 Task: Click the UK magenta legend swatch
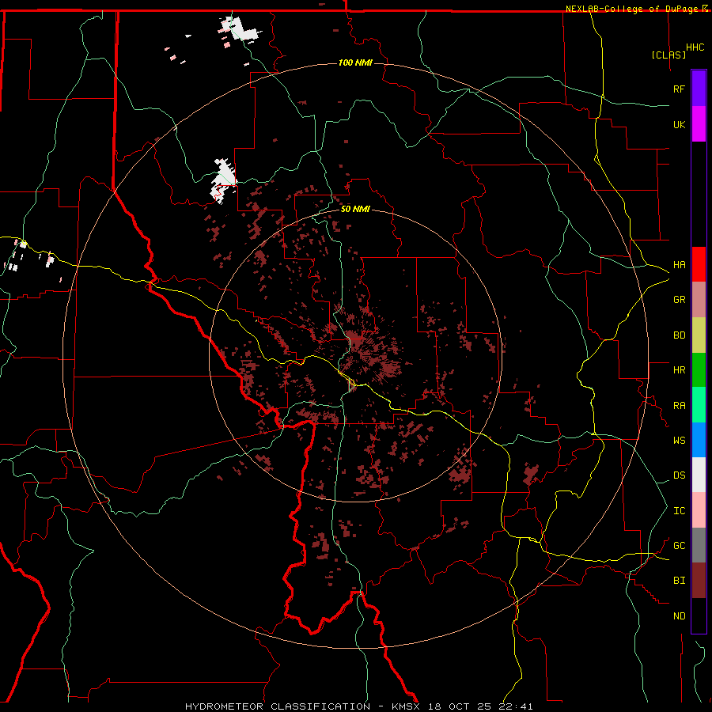tap(699, 124)
